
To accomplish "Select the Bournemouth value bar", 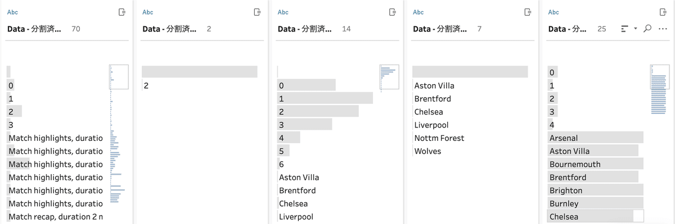I will click(x=595, y=164).
